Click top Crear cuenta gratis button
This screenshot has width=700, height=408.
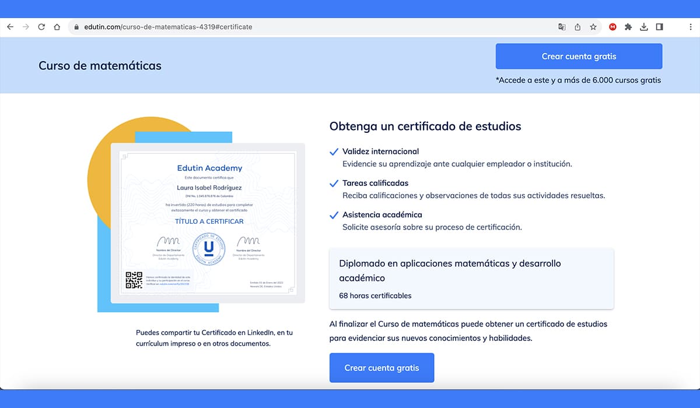[x=579, y=57]
